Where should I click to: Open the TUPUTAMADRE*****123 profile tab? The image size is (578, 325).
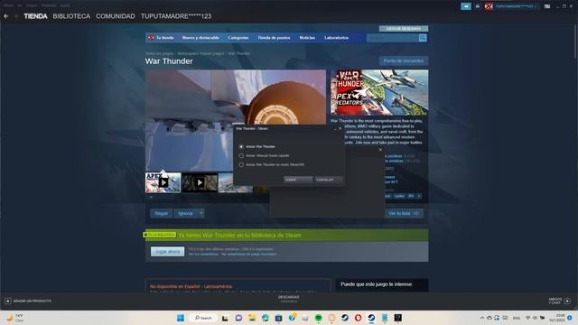pos(176,16)
